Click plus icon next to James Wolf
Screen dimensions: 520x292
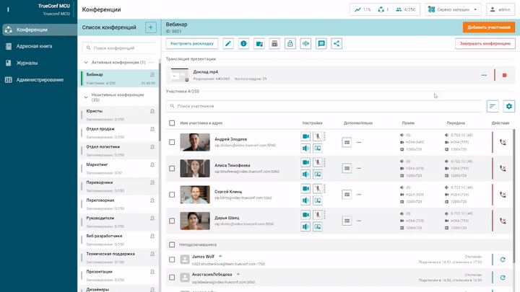220,256
